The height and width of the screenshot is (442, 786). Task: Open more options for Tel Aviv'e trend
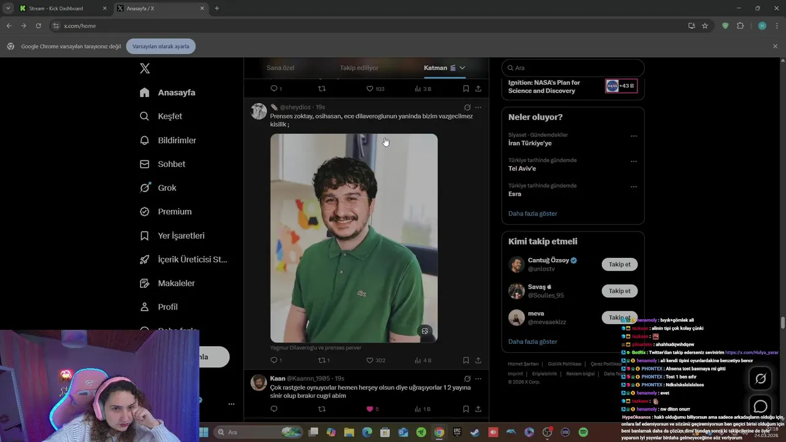click(x=634, y=161)
